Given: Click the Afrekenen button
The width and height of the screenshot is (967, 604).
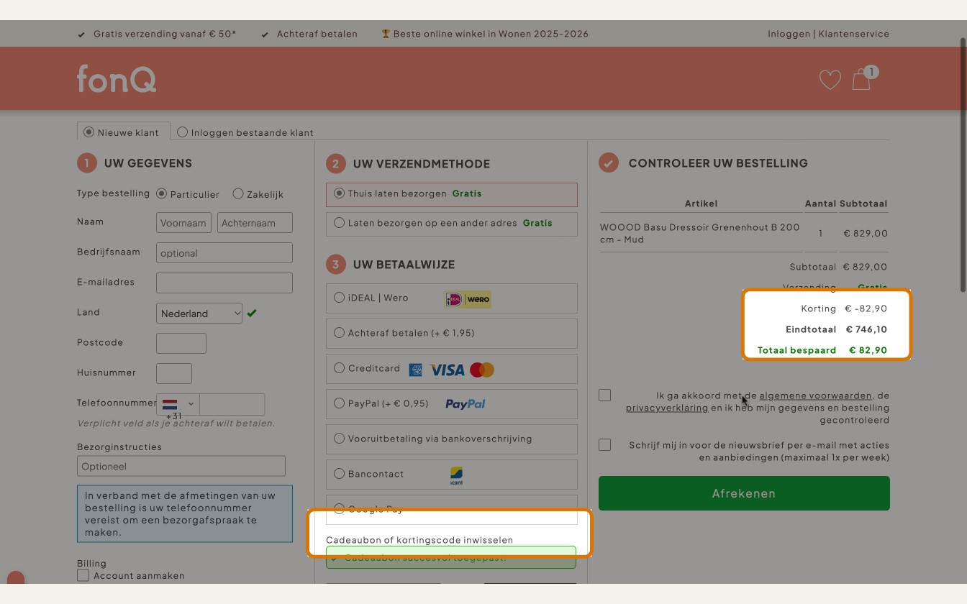Looking at the screenshot, I should [744, 493].
